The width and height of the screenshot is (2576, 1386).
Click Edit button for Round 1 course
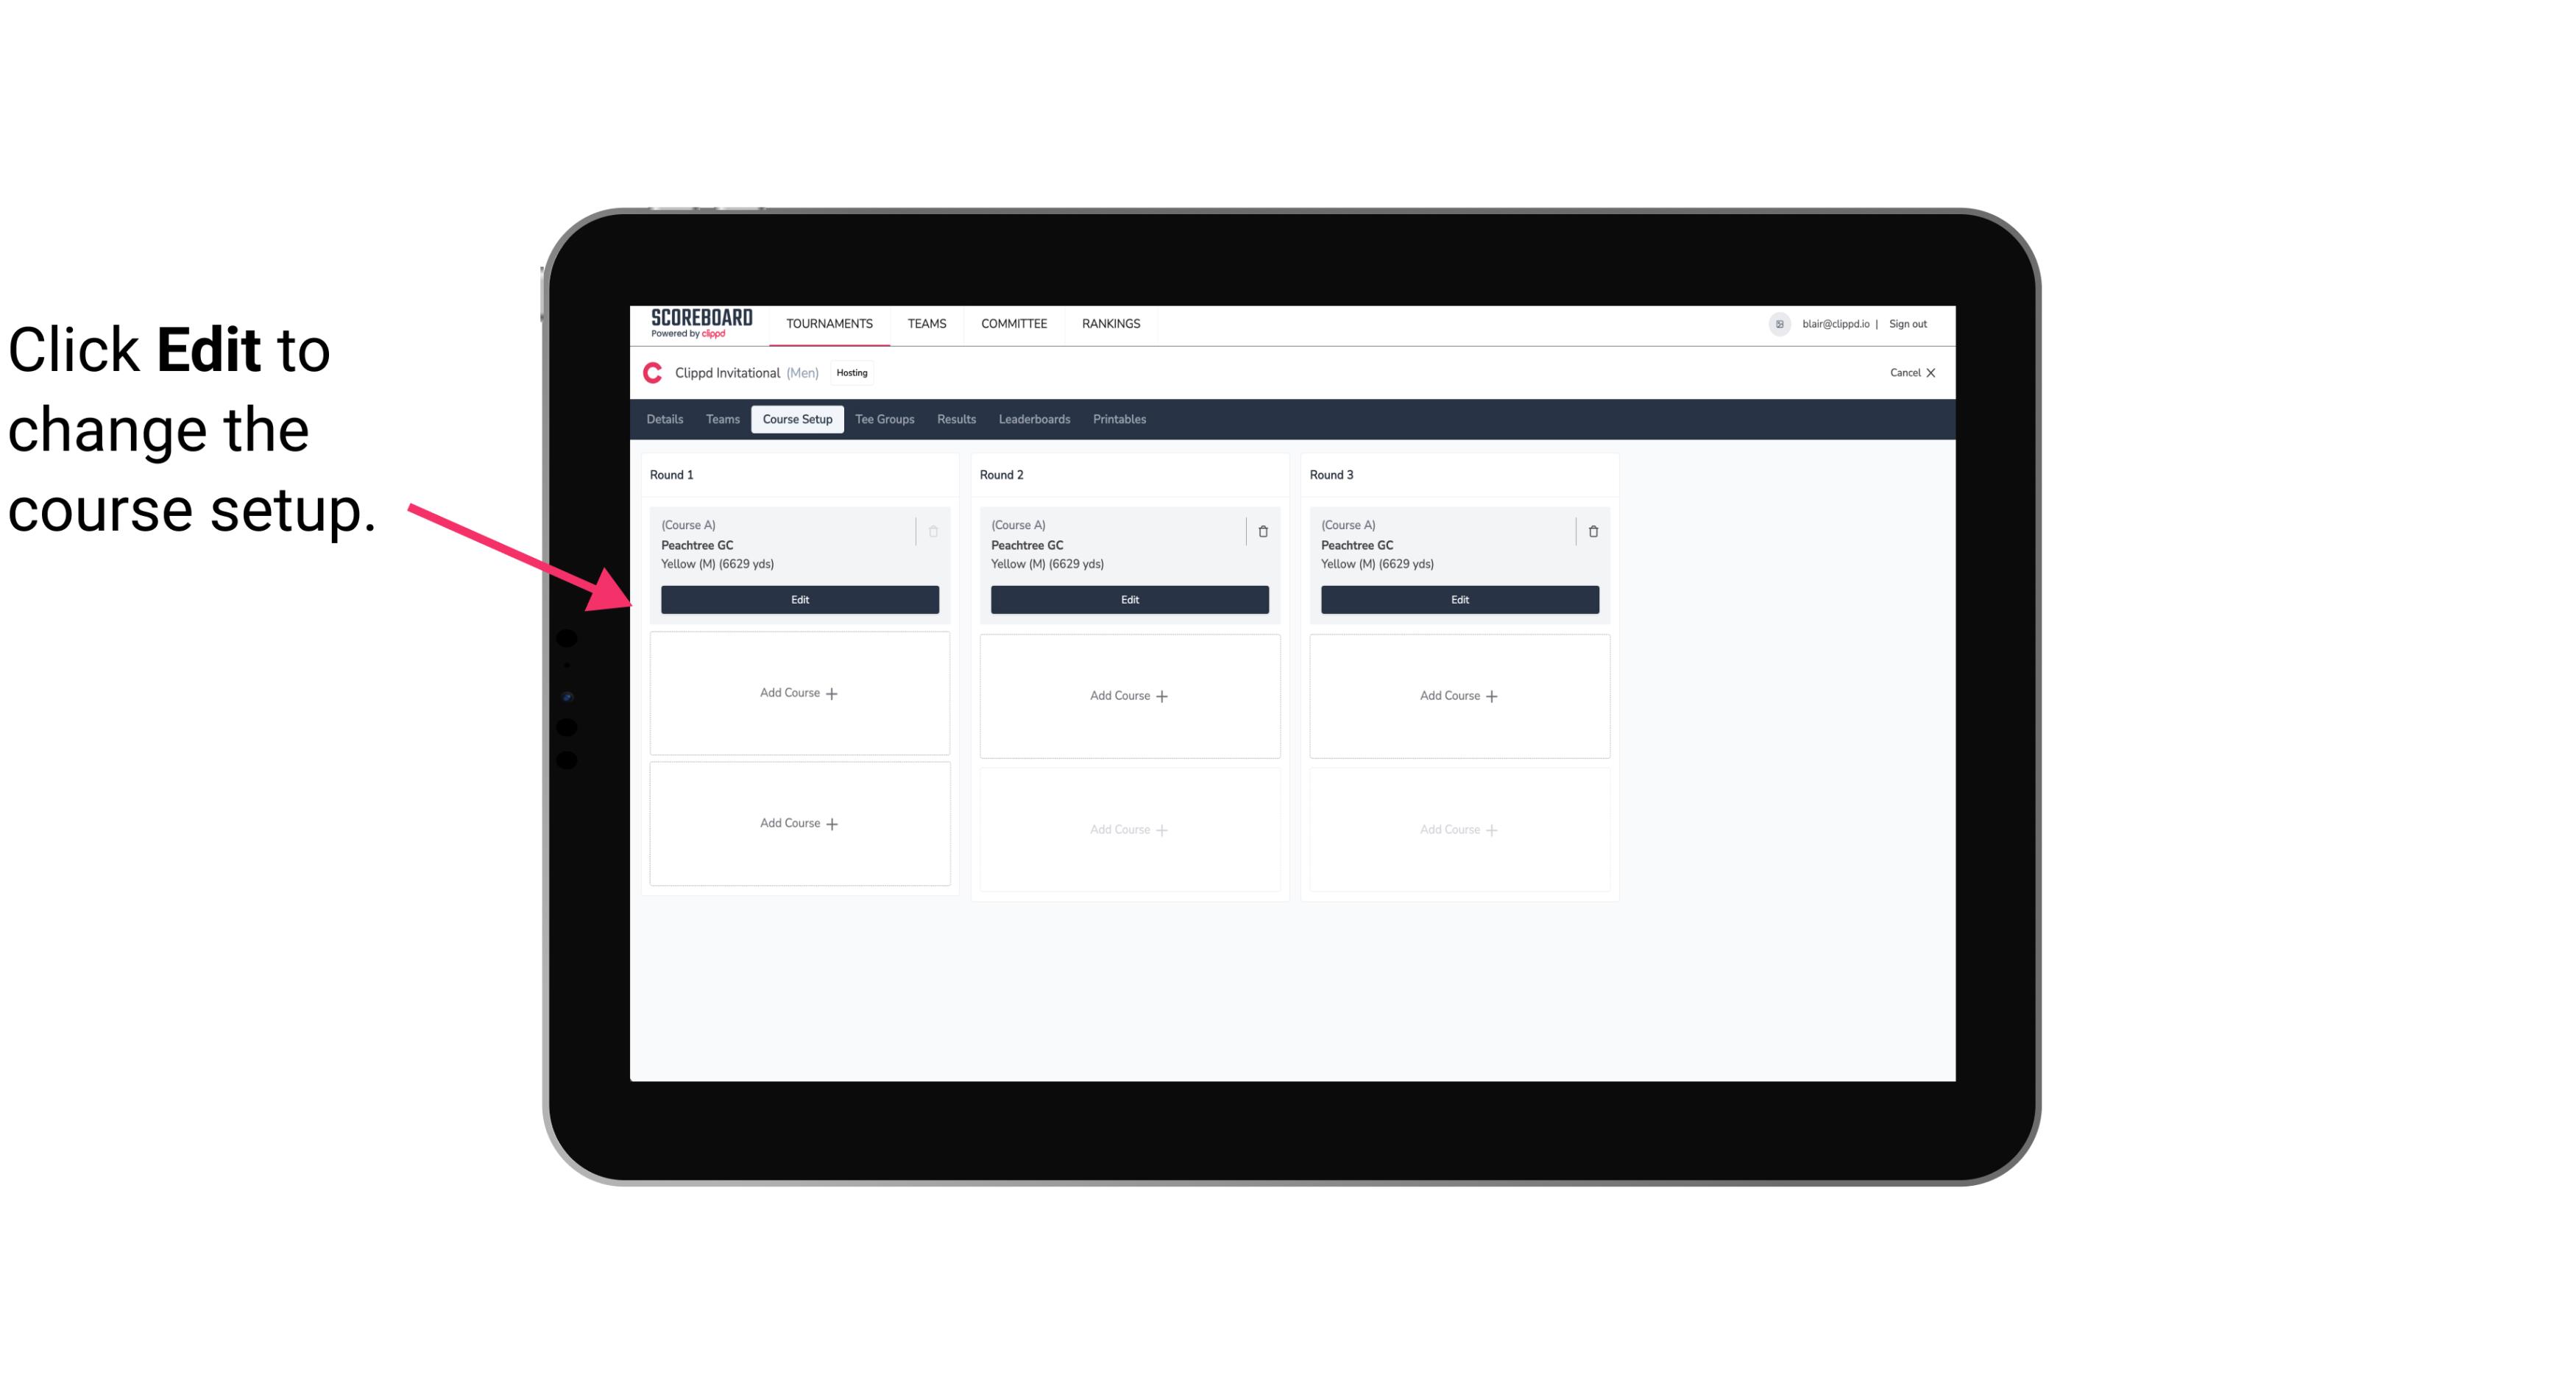(799, 599)
